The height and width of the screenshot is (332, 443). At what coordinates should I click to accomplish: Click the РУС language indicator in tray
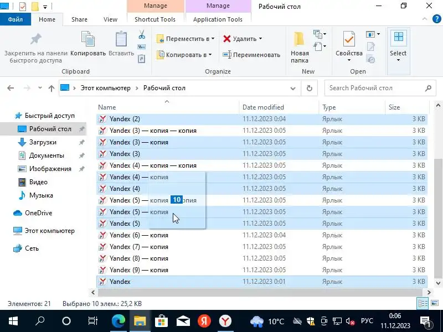tap(367, 321)
